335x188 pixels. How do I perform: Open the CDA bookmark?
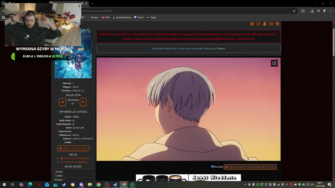coord(106,17)
